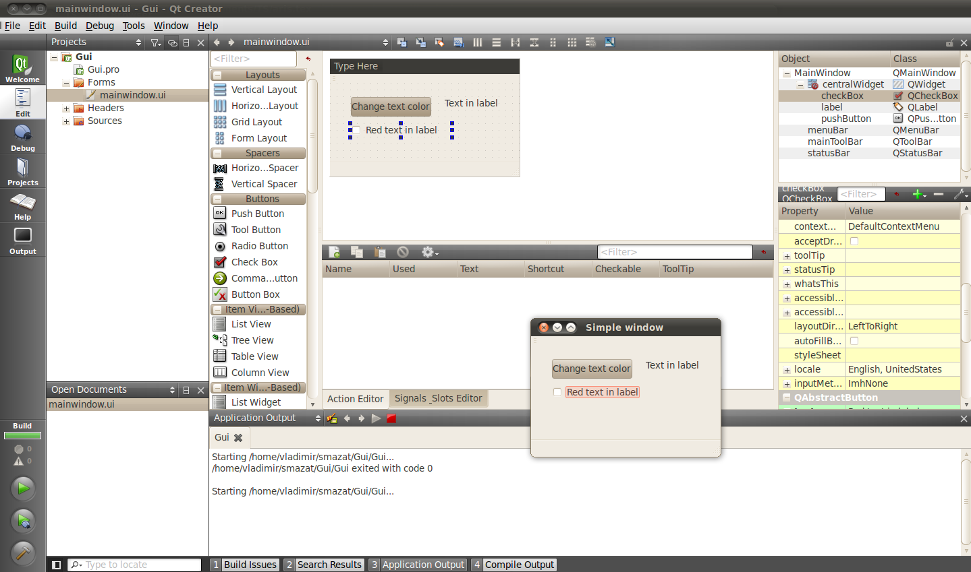This screenshot has height=572, width=971.
Task: Toggle acceptDrops property checkbox
Action: (854, 241)
